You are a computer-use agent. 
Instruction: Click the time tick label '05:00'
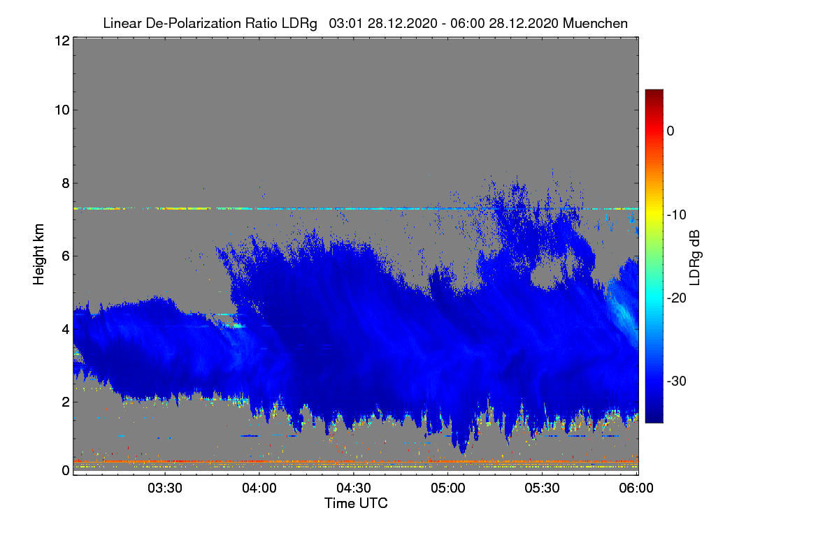pos(448,488)
